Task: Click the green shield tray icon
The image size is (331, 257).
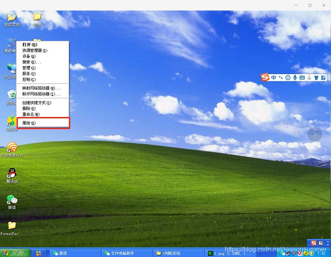Action: coord(312,253)
